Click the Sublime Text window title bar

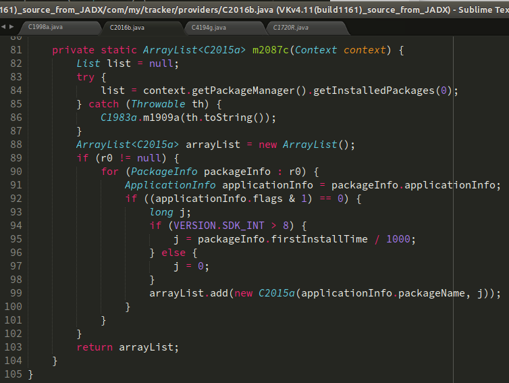[x=254, y=8]
